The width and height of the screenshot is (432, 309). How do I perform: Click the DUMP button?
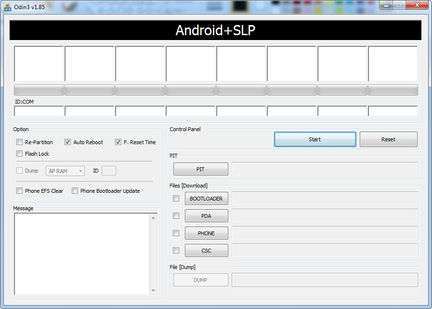(x=200, y=280)
